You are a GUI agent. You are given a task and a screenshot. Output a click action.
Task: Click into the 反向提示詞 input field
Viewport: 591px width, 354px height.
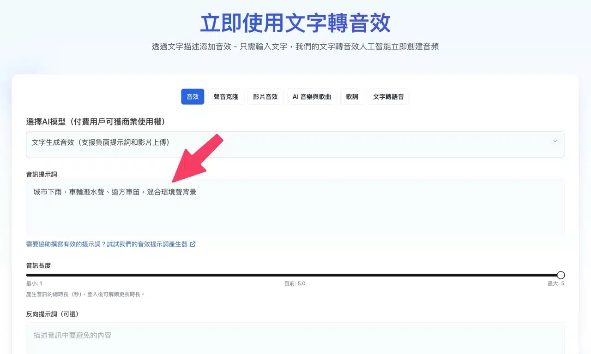[x=295, y=336]
